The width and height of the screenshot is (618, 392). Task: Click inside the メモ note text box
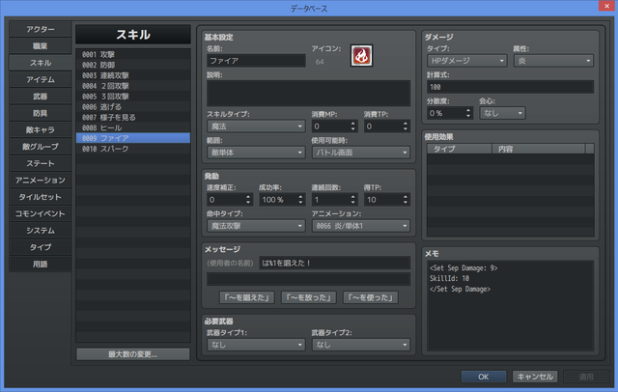click(510, 305)
